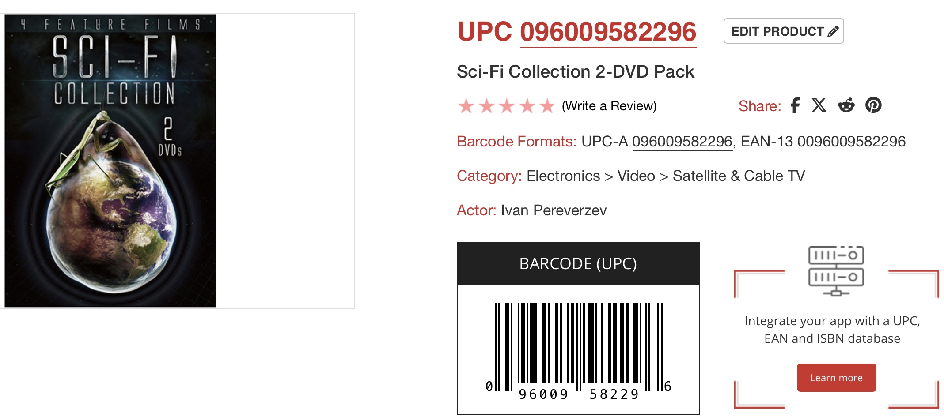This screenshot has height=420, width=944.
Task: Share product on Reddit
Action: [x=846, y=106]
